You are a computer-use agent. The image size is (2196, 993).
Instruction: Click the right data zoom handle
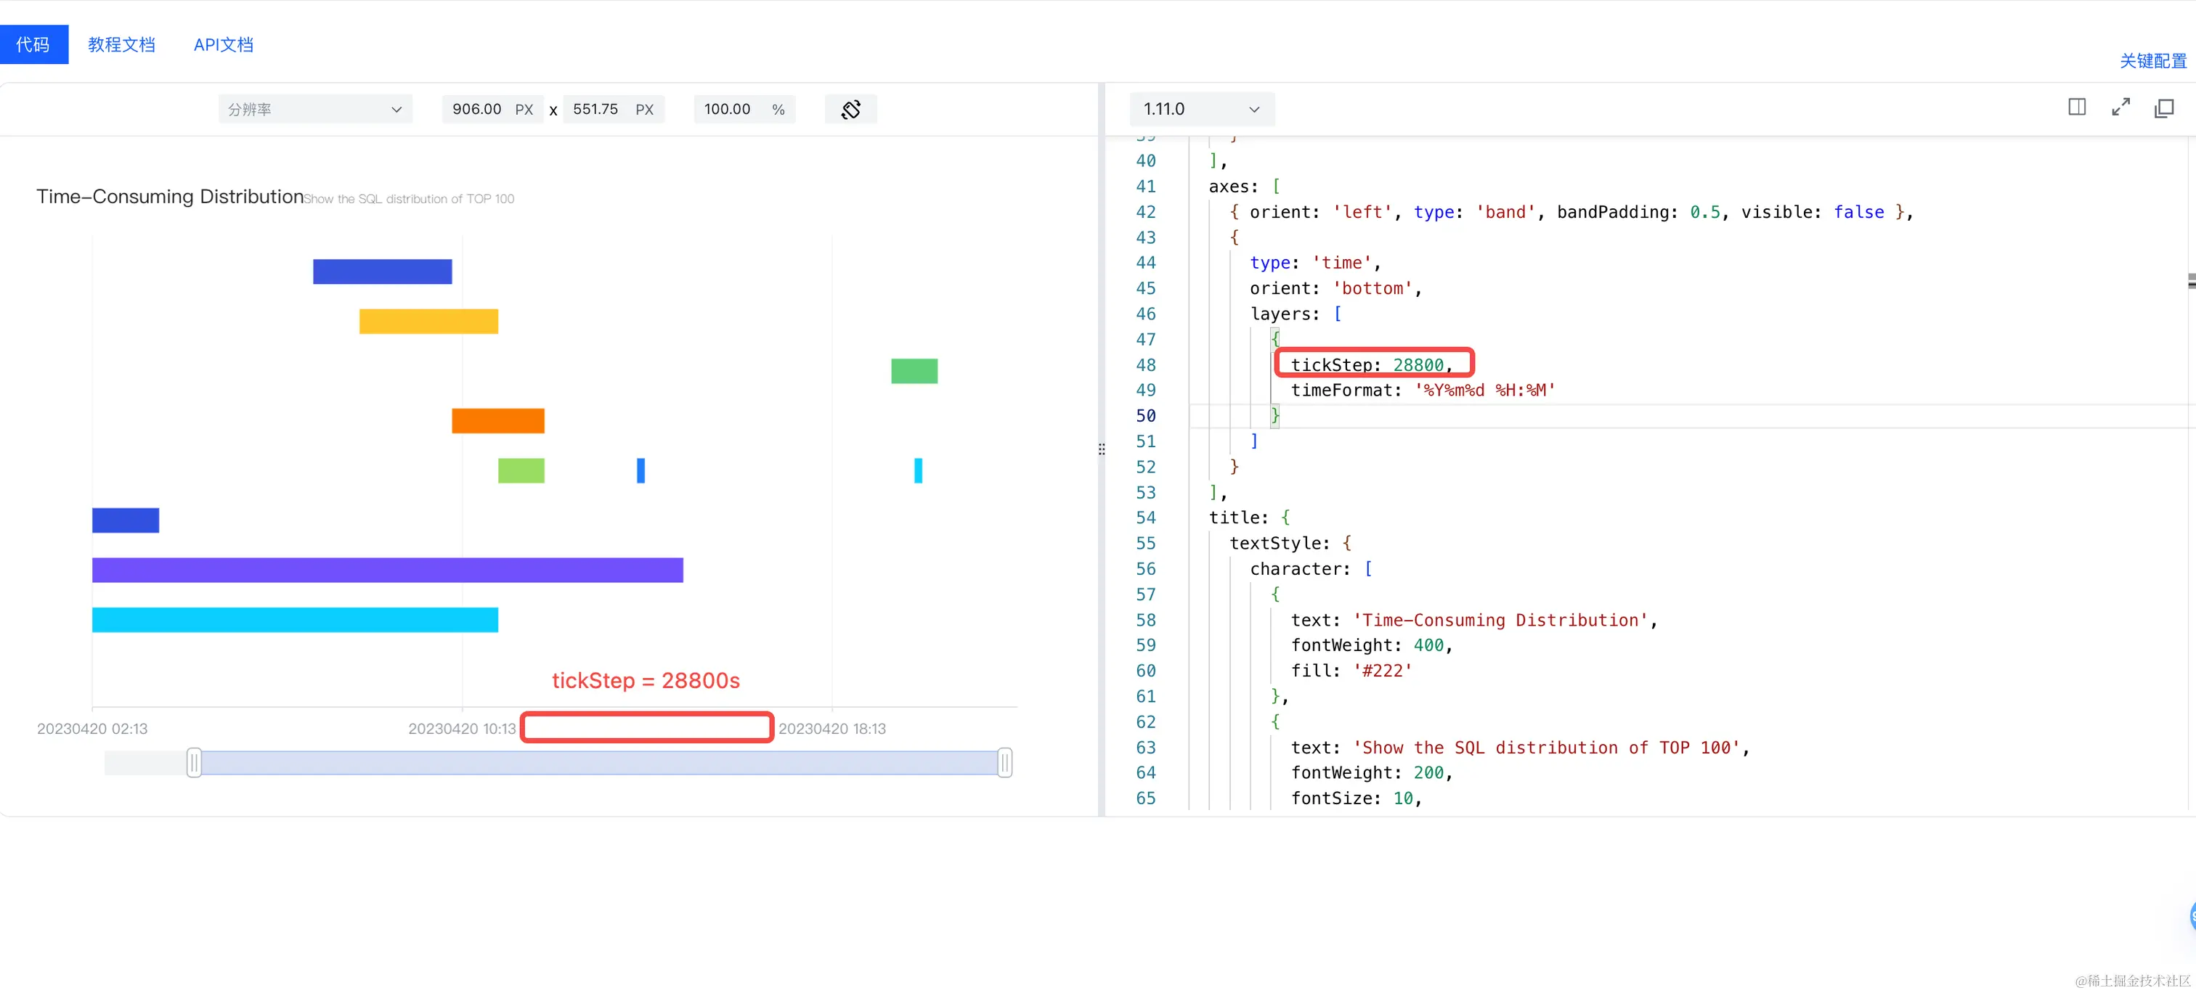click(x=1005, y=762)
